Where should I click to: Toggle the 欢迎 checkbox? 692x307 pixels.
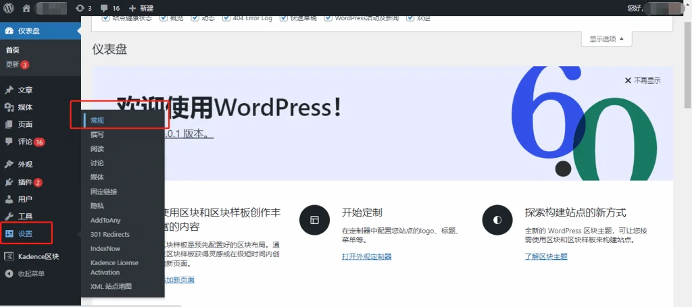(410, 18)
